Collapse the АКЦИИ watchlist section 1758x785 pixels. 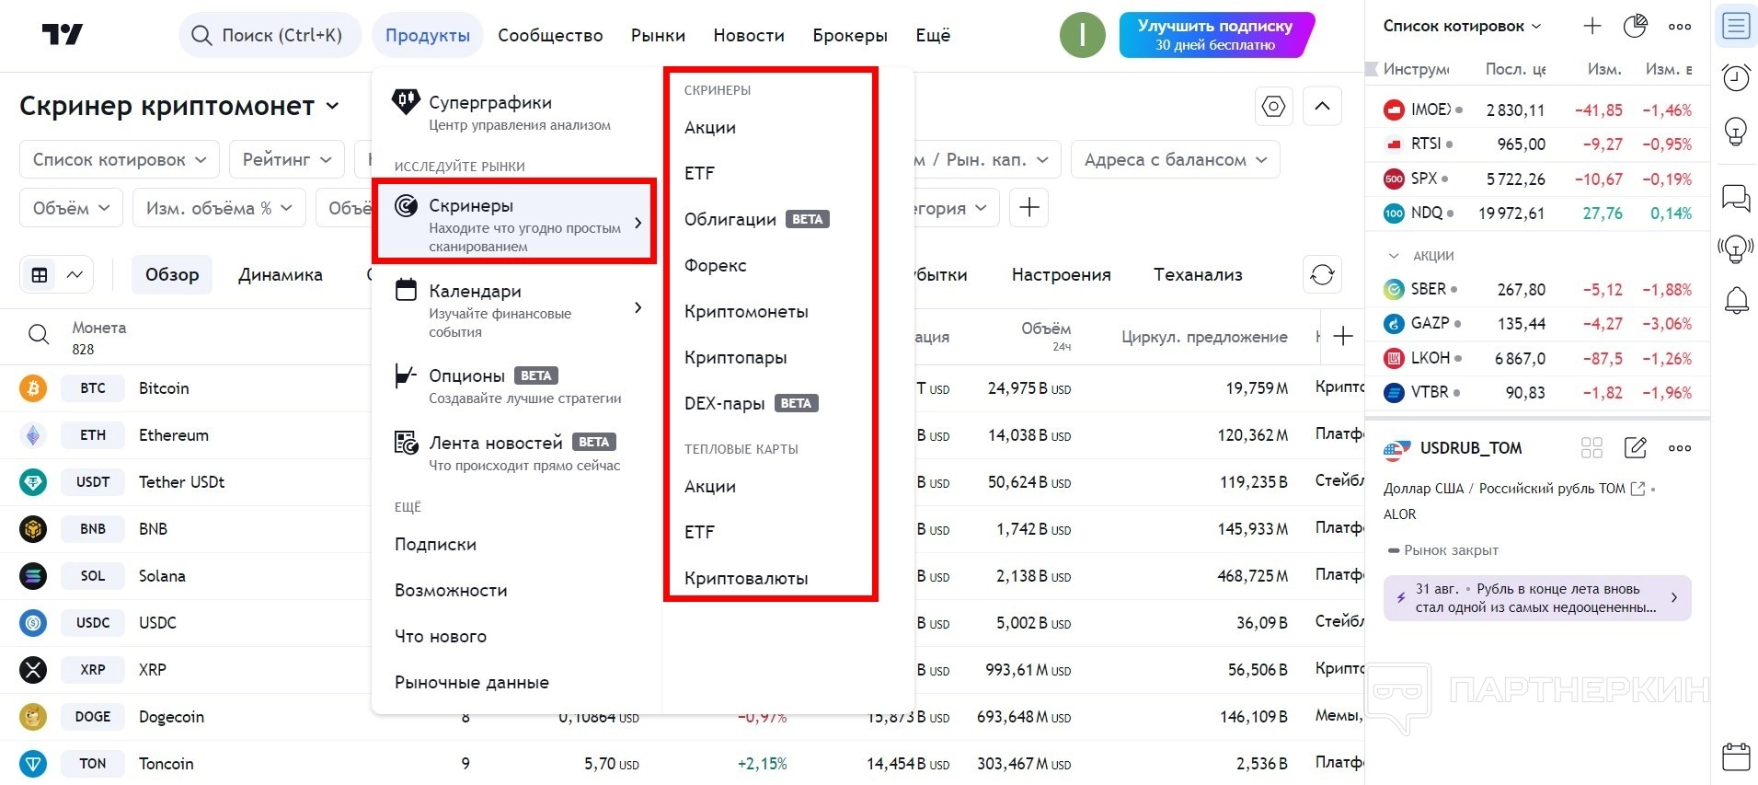click(1395, 256)
